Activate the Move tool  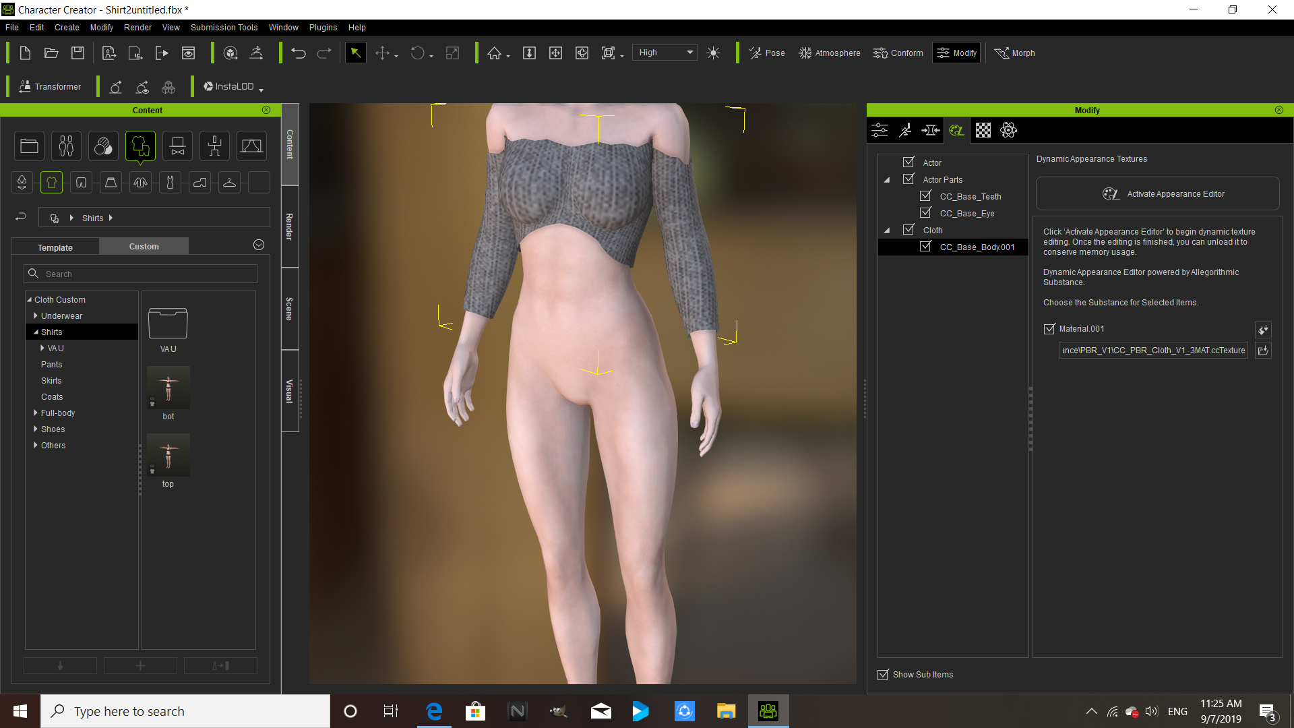point(383,53)
